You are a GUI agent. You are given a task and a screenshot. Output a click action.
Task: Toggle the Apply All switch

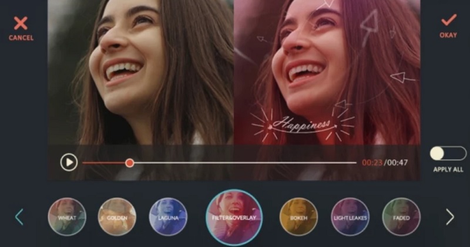tap(446, 154)
